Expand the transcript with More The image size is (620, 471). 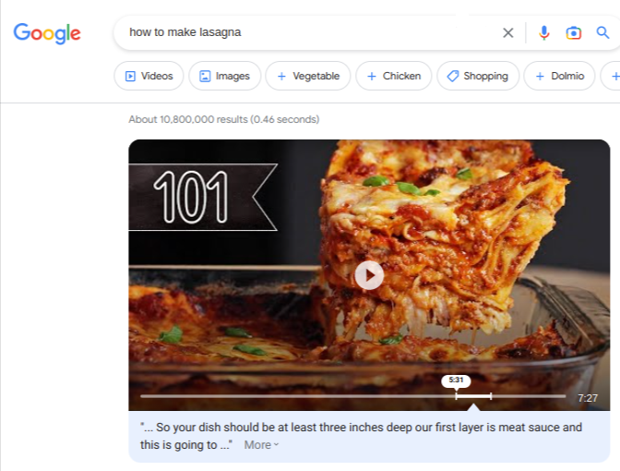coord(261,445)
